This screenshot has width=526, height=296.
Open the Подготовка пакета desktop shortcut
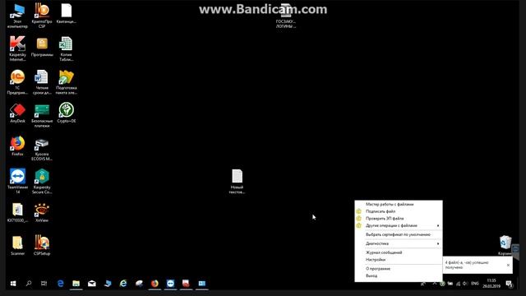(x=66, y=82)
